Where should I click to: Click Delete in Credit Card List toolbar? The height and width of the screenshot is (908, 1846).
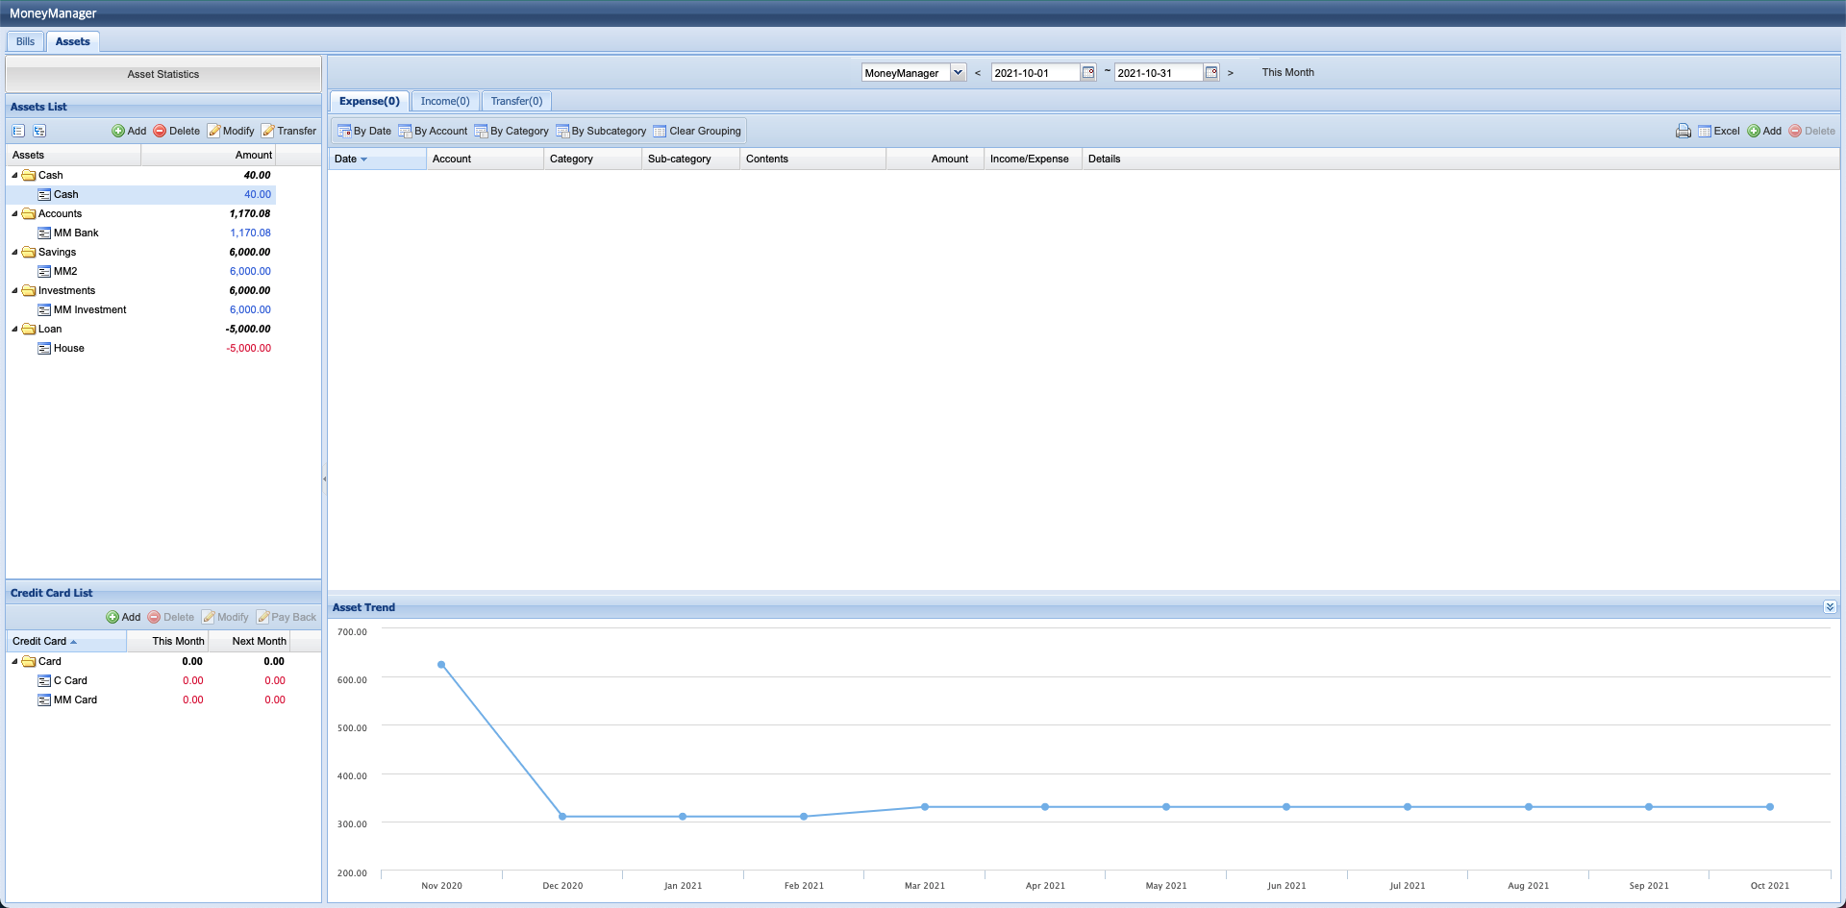click(x=171, y=617)
